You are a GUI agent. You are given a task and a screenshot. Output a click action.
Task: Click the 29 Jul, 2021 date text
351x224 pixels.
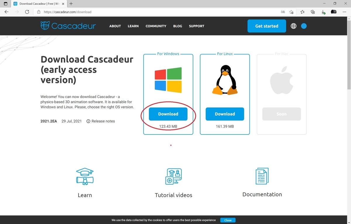[72, 121]
